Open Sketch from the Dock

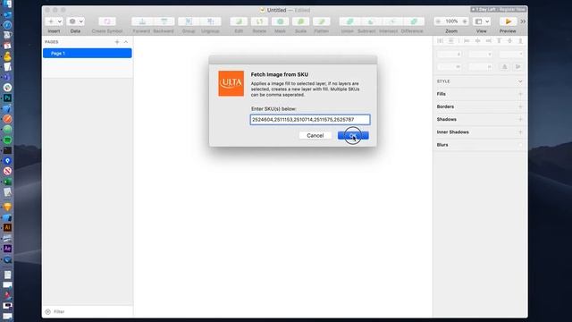(x=7, y=207)
